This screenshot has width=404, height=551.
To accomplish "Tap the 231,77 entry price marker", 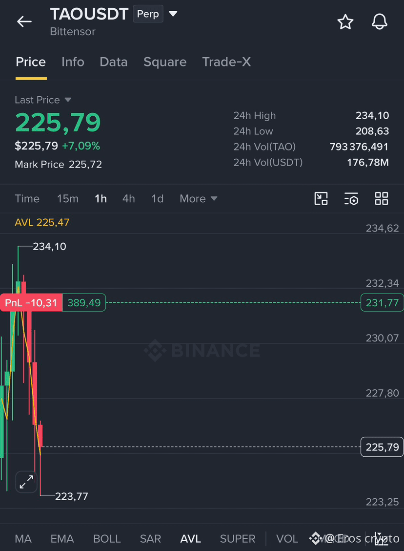I will pos(382,302).
